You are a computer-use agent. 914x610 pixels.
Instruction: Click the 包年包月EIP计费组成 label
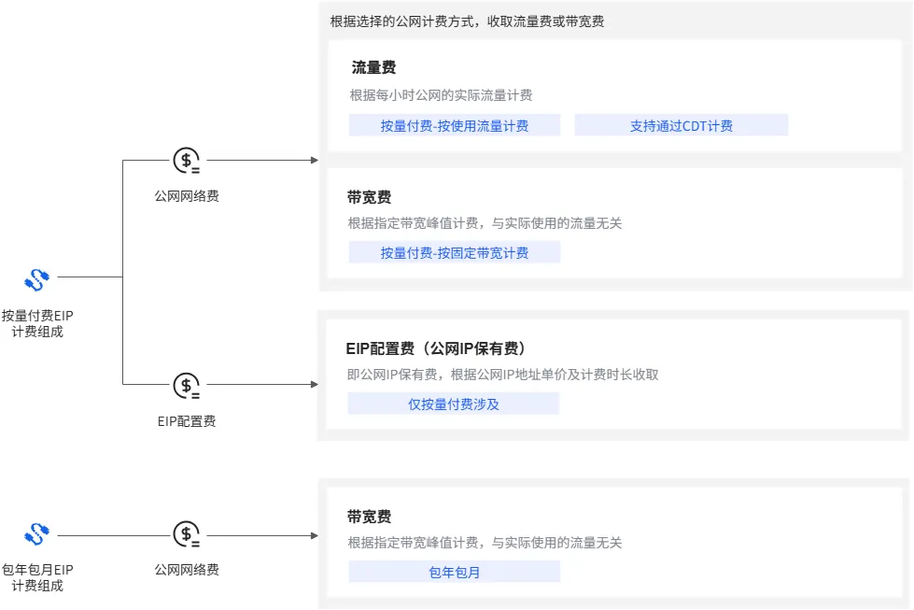click(x=37, y=577)
